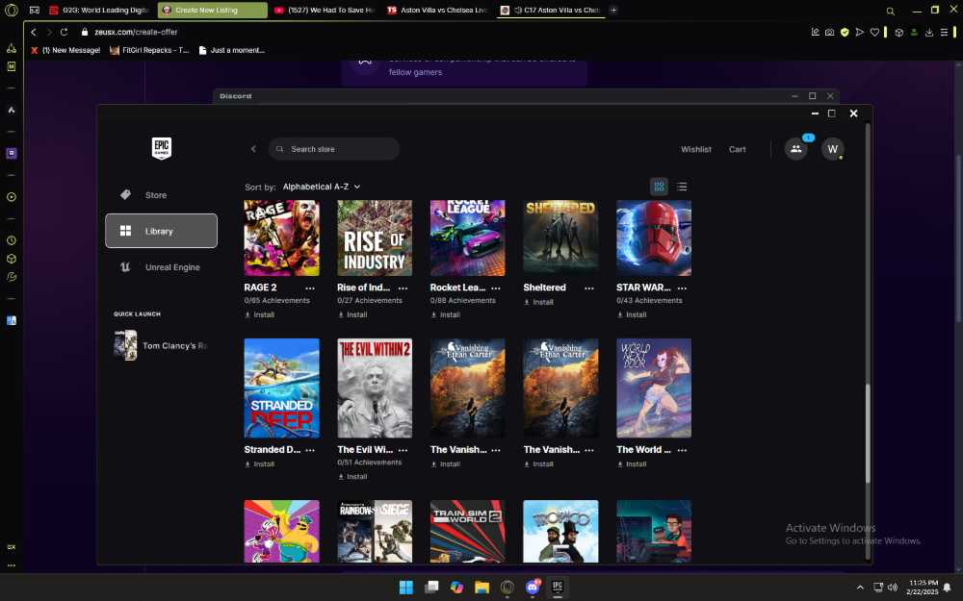Launch Tom Clancy's quick launch entry

[x=161, y=345]
